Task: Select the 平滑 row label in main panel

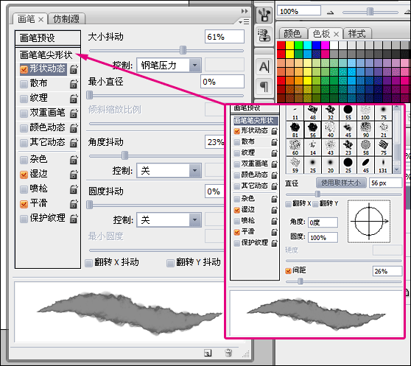Action: 38,203
